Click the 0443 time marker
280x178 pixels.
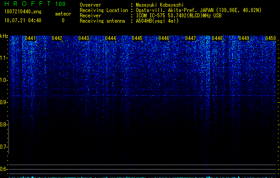84,38
